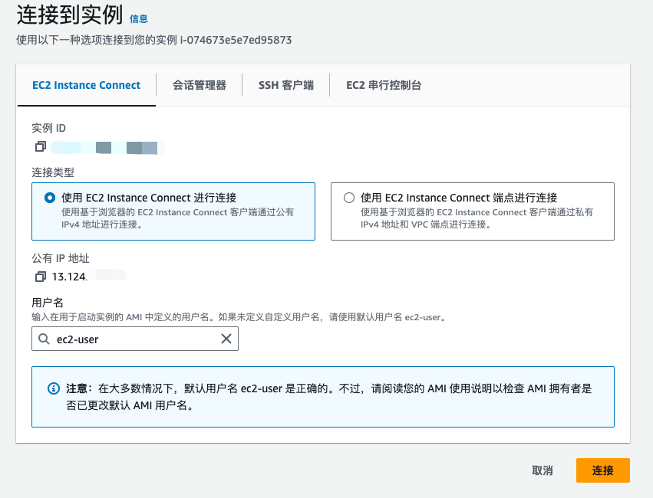Copy the public IP address 13.124

pyautogui.click(x=41, y=276)
